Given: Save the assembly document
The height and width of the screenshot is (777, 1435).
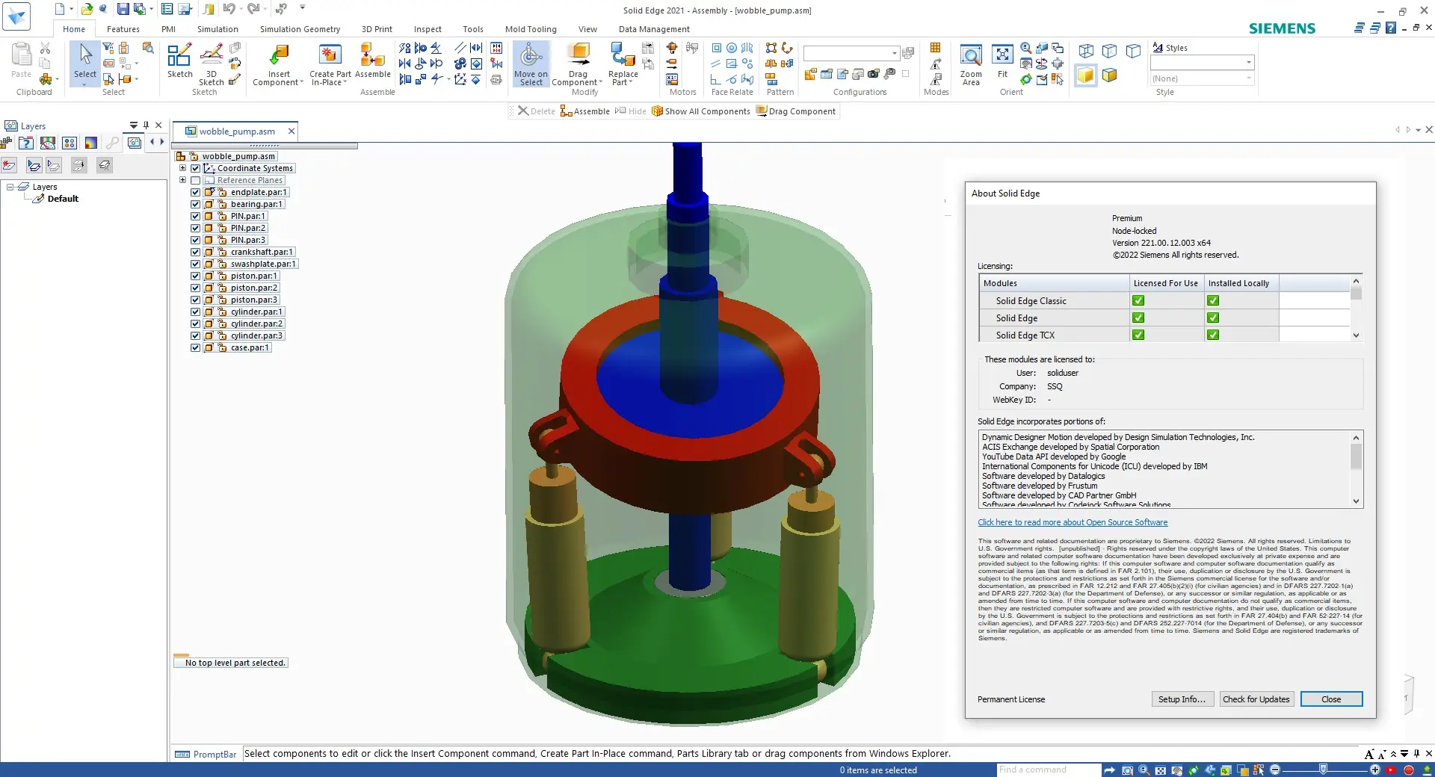Looking at the screenshot, I should pyautogui.click(x=123, y=9).
